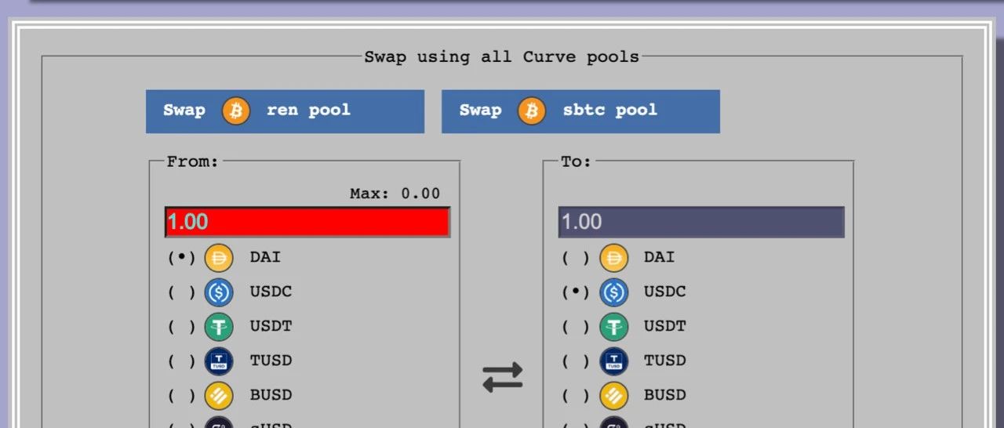The width and height of the screenshot is (1004, 428).
Task: Click the TUSD label in To list
Action: (x=665, y=361)
